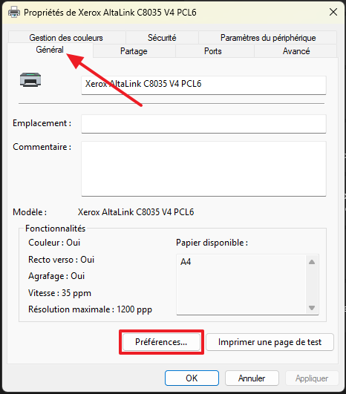This screenshot has height=394, width=346.
Task: Open the Gestion des couleurs tab
Action: (66, 38)
